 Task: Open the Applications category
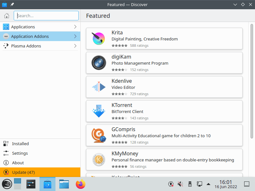click(x=40, y=27)
